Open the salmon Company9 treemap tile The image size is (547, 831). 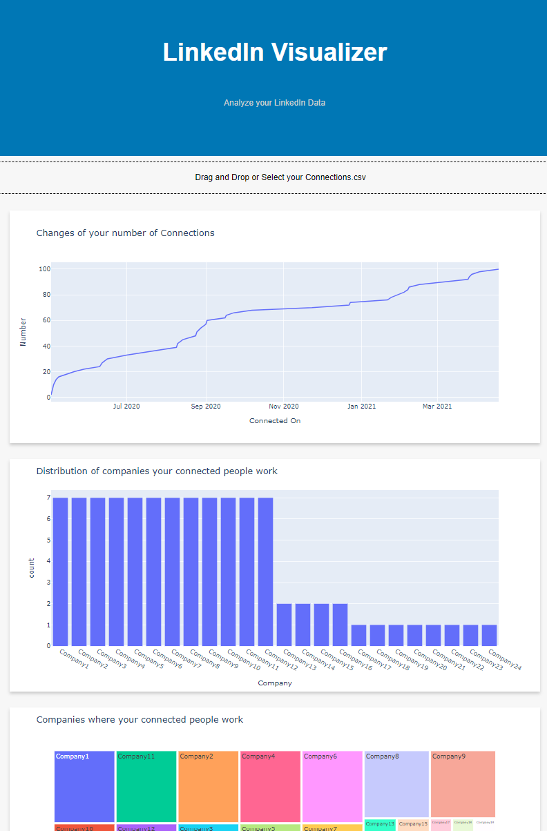[463, 784]
